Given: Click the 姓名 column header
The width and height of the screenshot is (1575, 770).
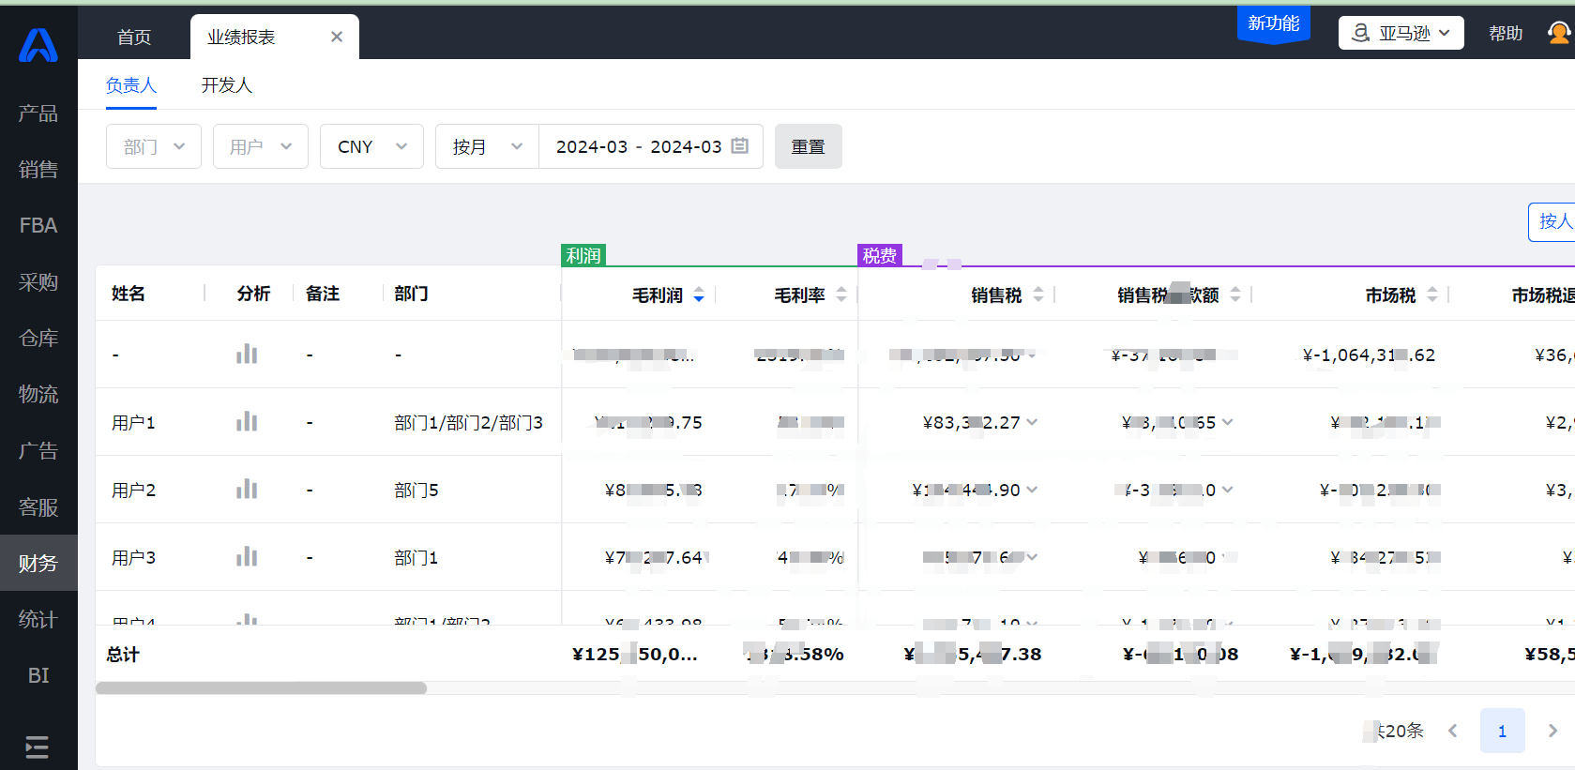Looking at the screenshot, I should [129, 294].
